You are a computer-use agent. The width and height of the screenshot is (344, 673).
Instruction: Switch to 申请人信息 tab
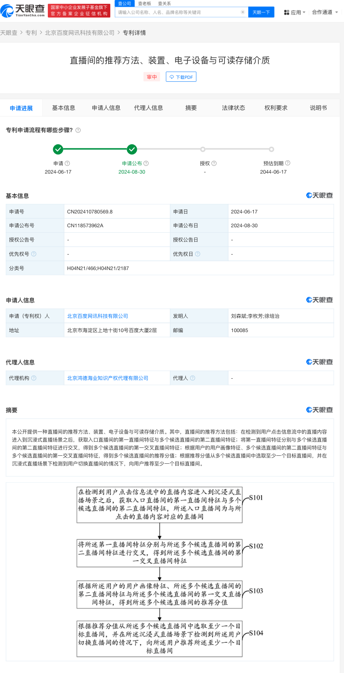pyautogui.click(x=106, y=108)
